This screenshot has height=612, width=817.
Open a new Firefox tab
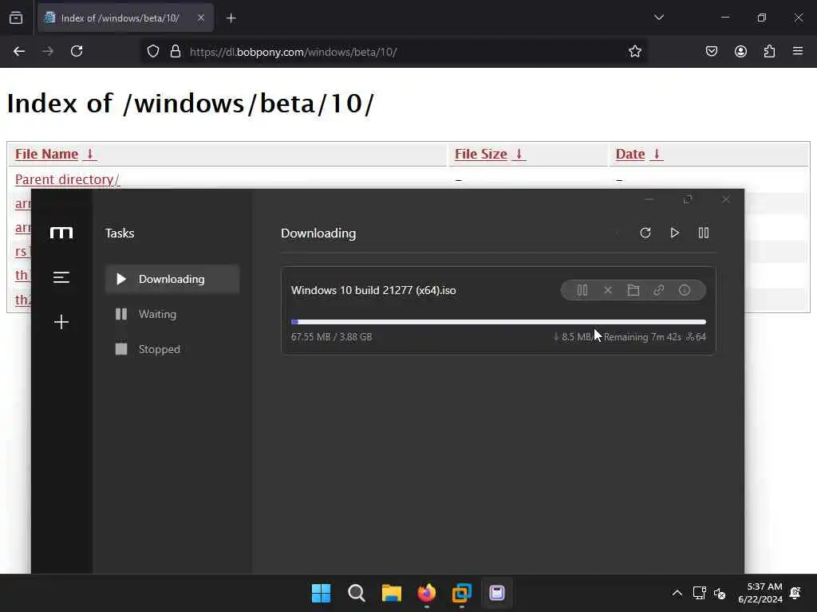(231, 18)
